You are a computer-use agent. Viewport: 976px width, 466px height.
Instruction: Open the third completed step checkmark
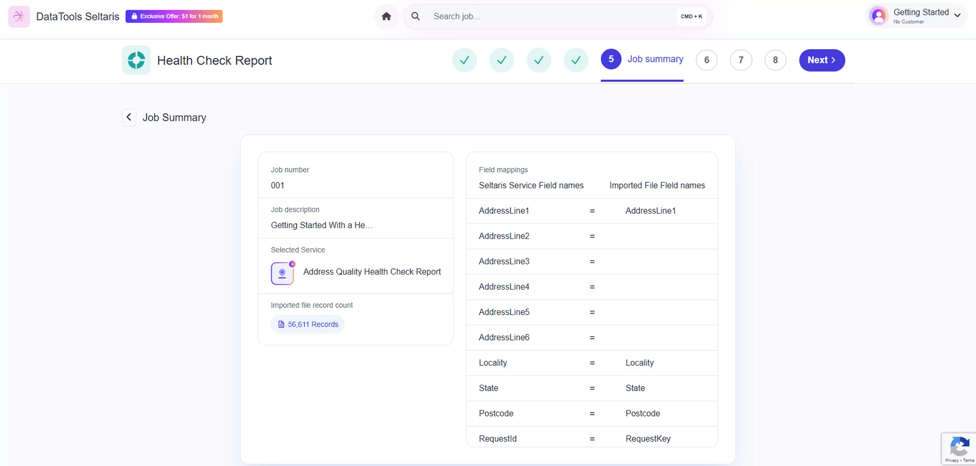(539, 60)
